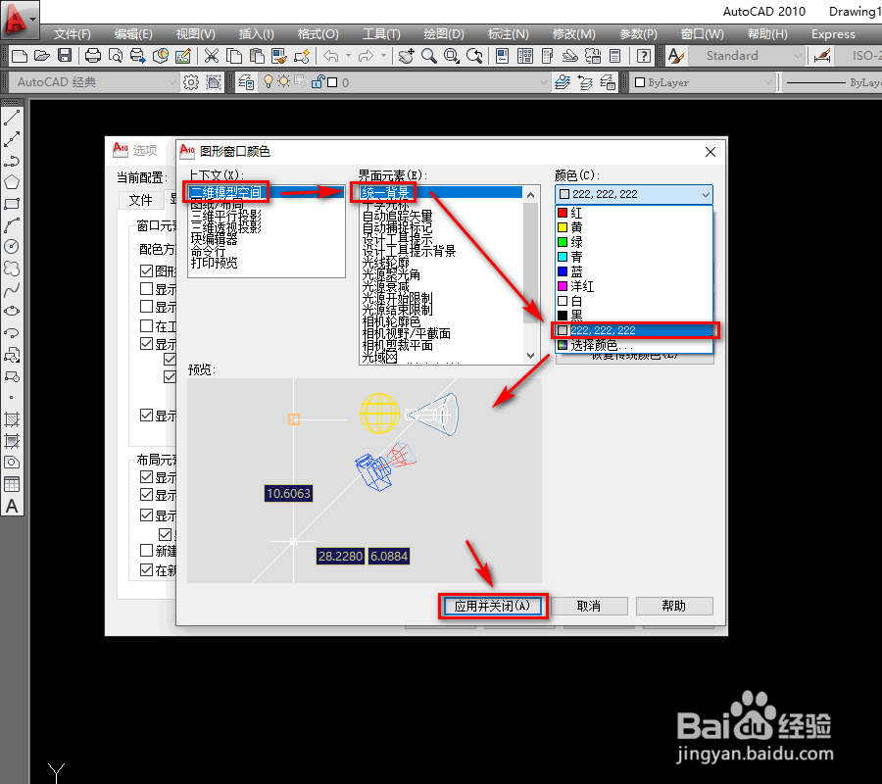Select the Zoom Previous tool
Image resolution: width=882 pixels, height=784 pixels.
pos(474,56)
